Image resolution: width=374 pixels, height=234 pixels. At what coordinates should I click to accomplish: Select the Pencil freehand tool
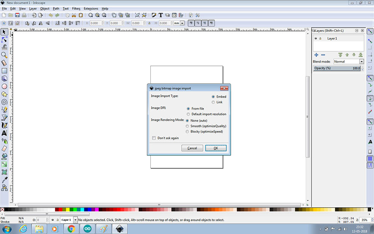[x=4, y=110]
